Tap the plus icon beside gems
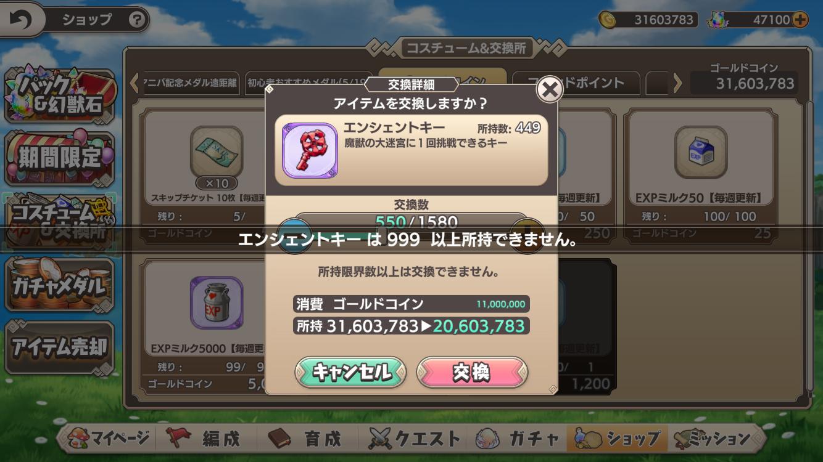823x462 pixels. (800, 20)
